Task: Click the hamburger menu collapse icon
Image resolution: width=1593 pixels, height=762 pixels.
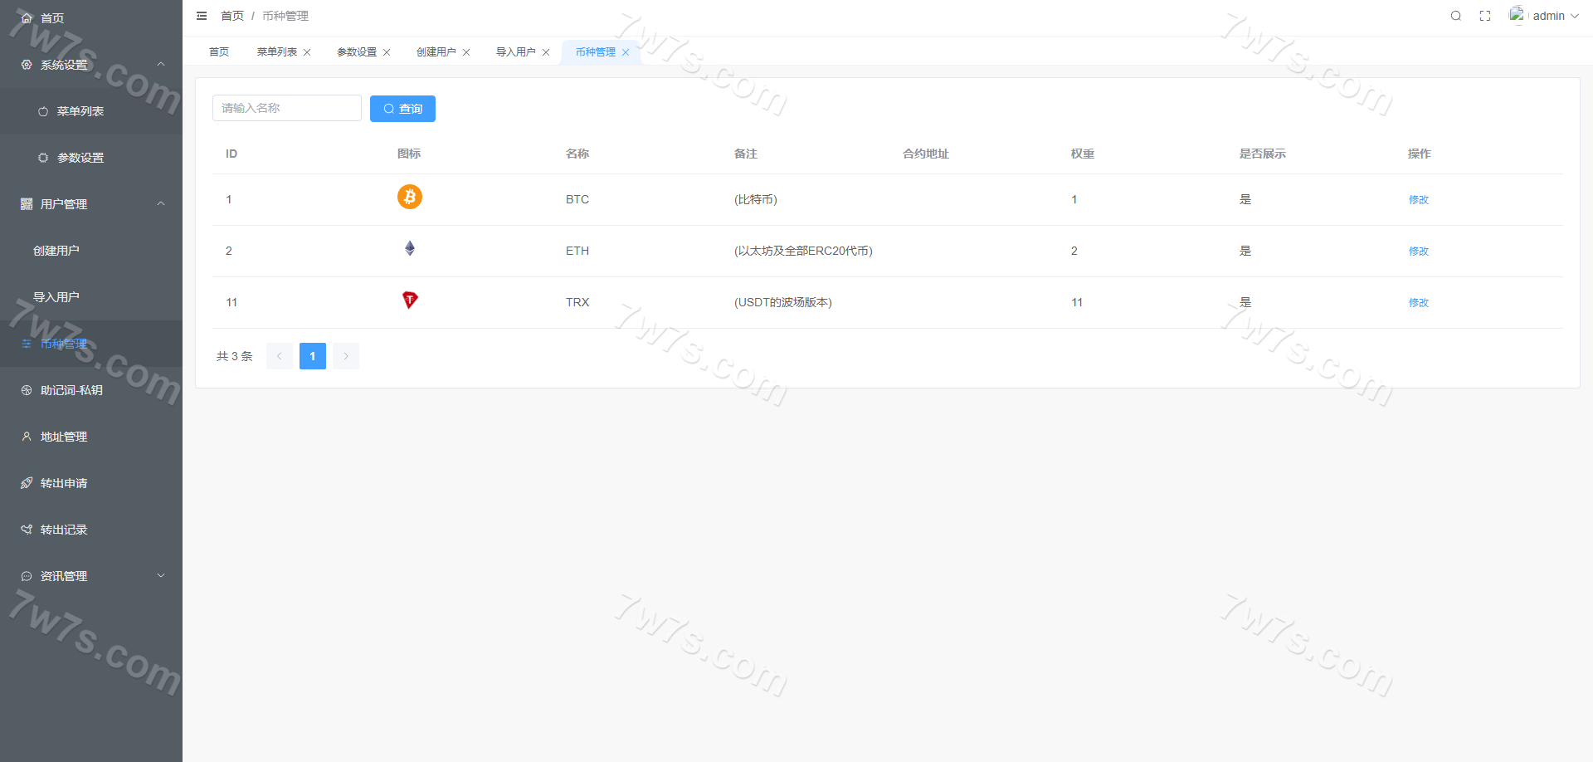Action: click(x=202, y=16)
